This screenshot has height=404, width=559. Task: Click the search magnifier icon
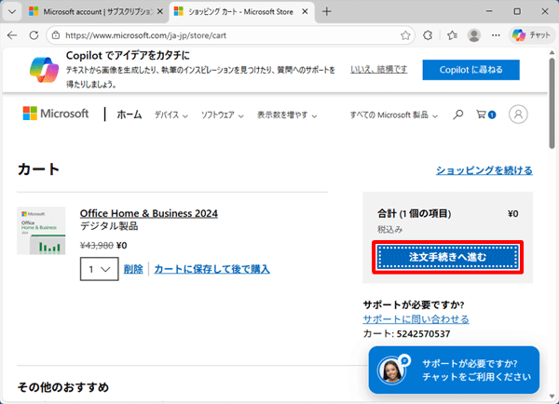point(457,114)
